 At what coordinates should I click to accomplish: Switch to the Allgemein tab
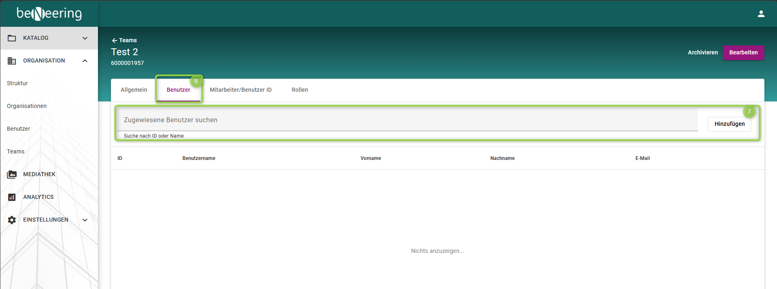coord(134,90)
